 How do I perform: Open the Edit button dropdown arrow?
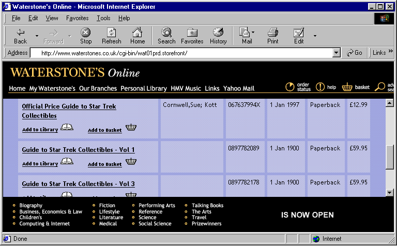click(x=315, y=36)
